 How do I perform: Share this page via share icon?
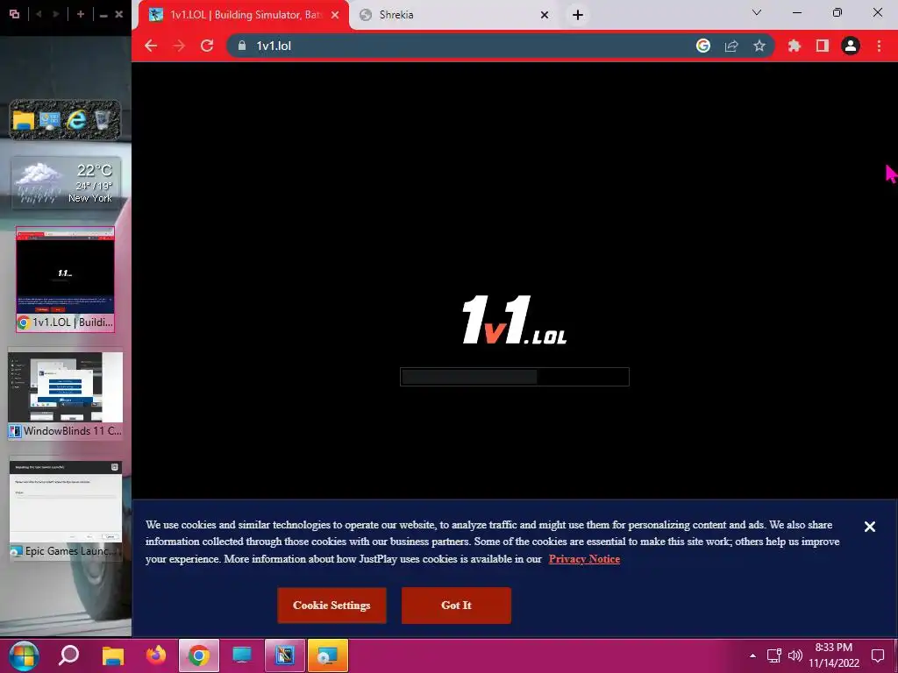[x=731, y=46]
